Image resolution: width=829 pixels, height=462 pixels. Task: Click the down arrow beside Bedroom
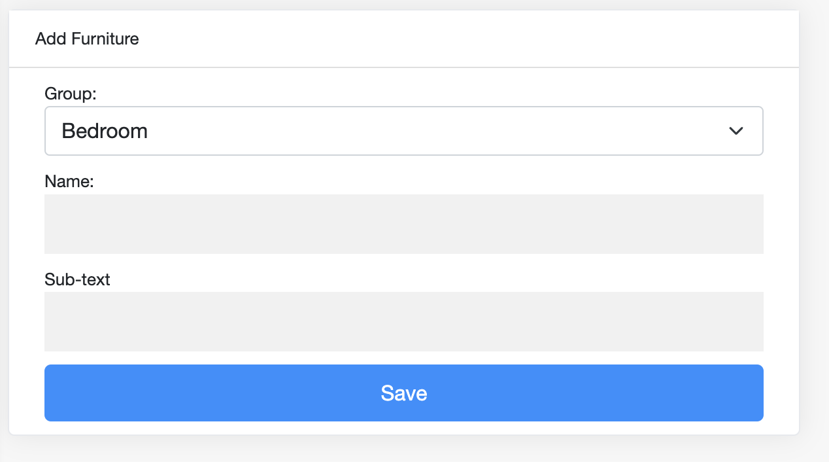(736, 131)
